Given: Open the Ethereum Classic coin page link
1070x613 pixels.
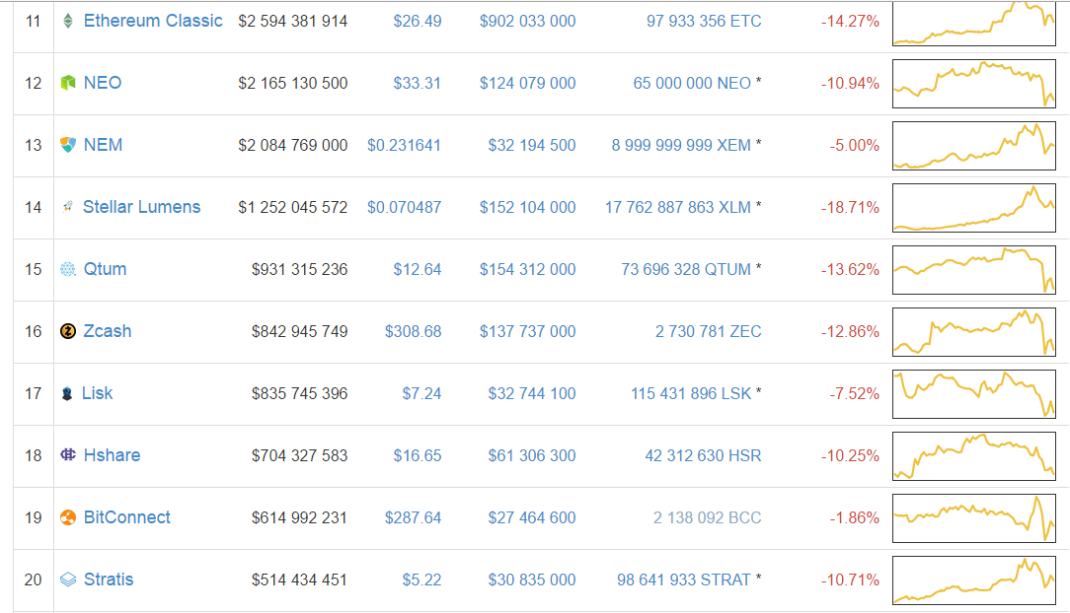Looking at the screenshot, I should (153, 21).
